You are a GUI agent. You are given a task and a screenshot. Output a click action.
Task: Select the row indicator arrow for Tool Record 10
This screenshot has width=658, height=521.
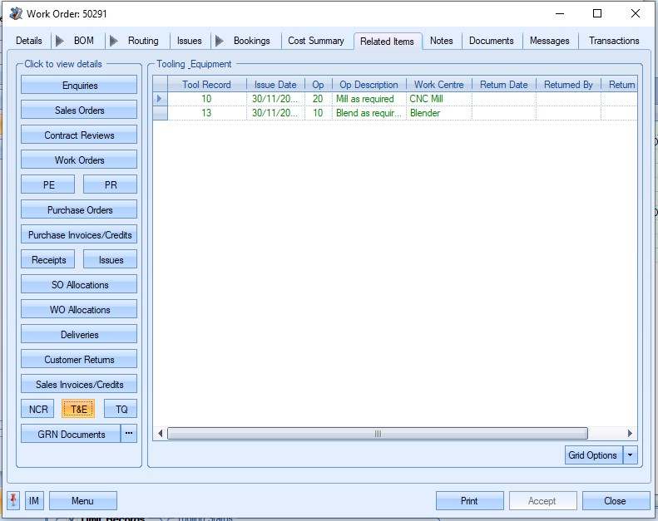pos(160,99)
